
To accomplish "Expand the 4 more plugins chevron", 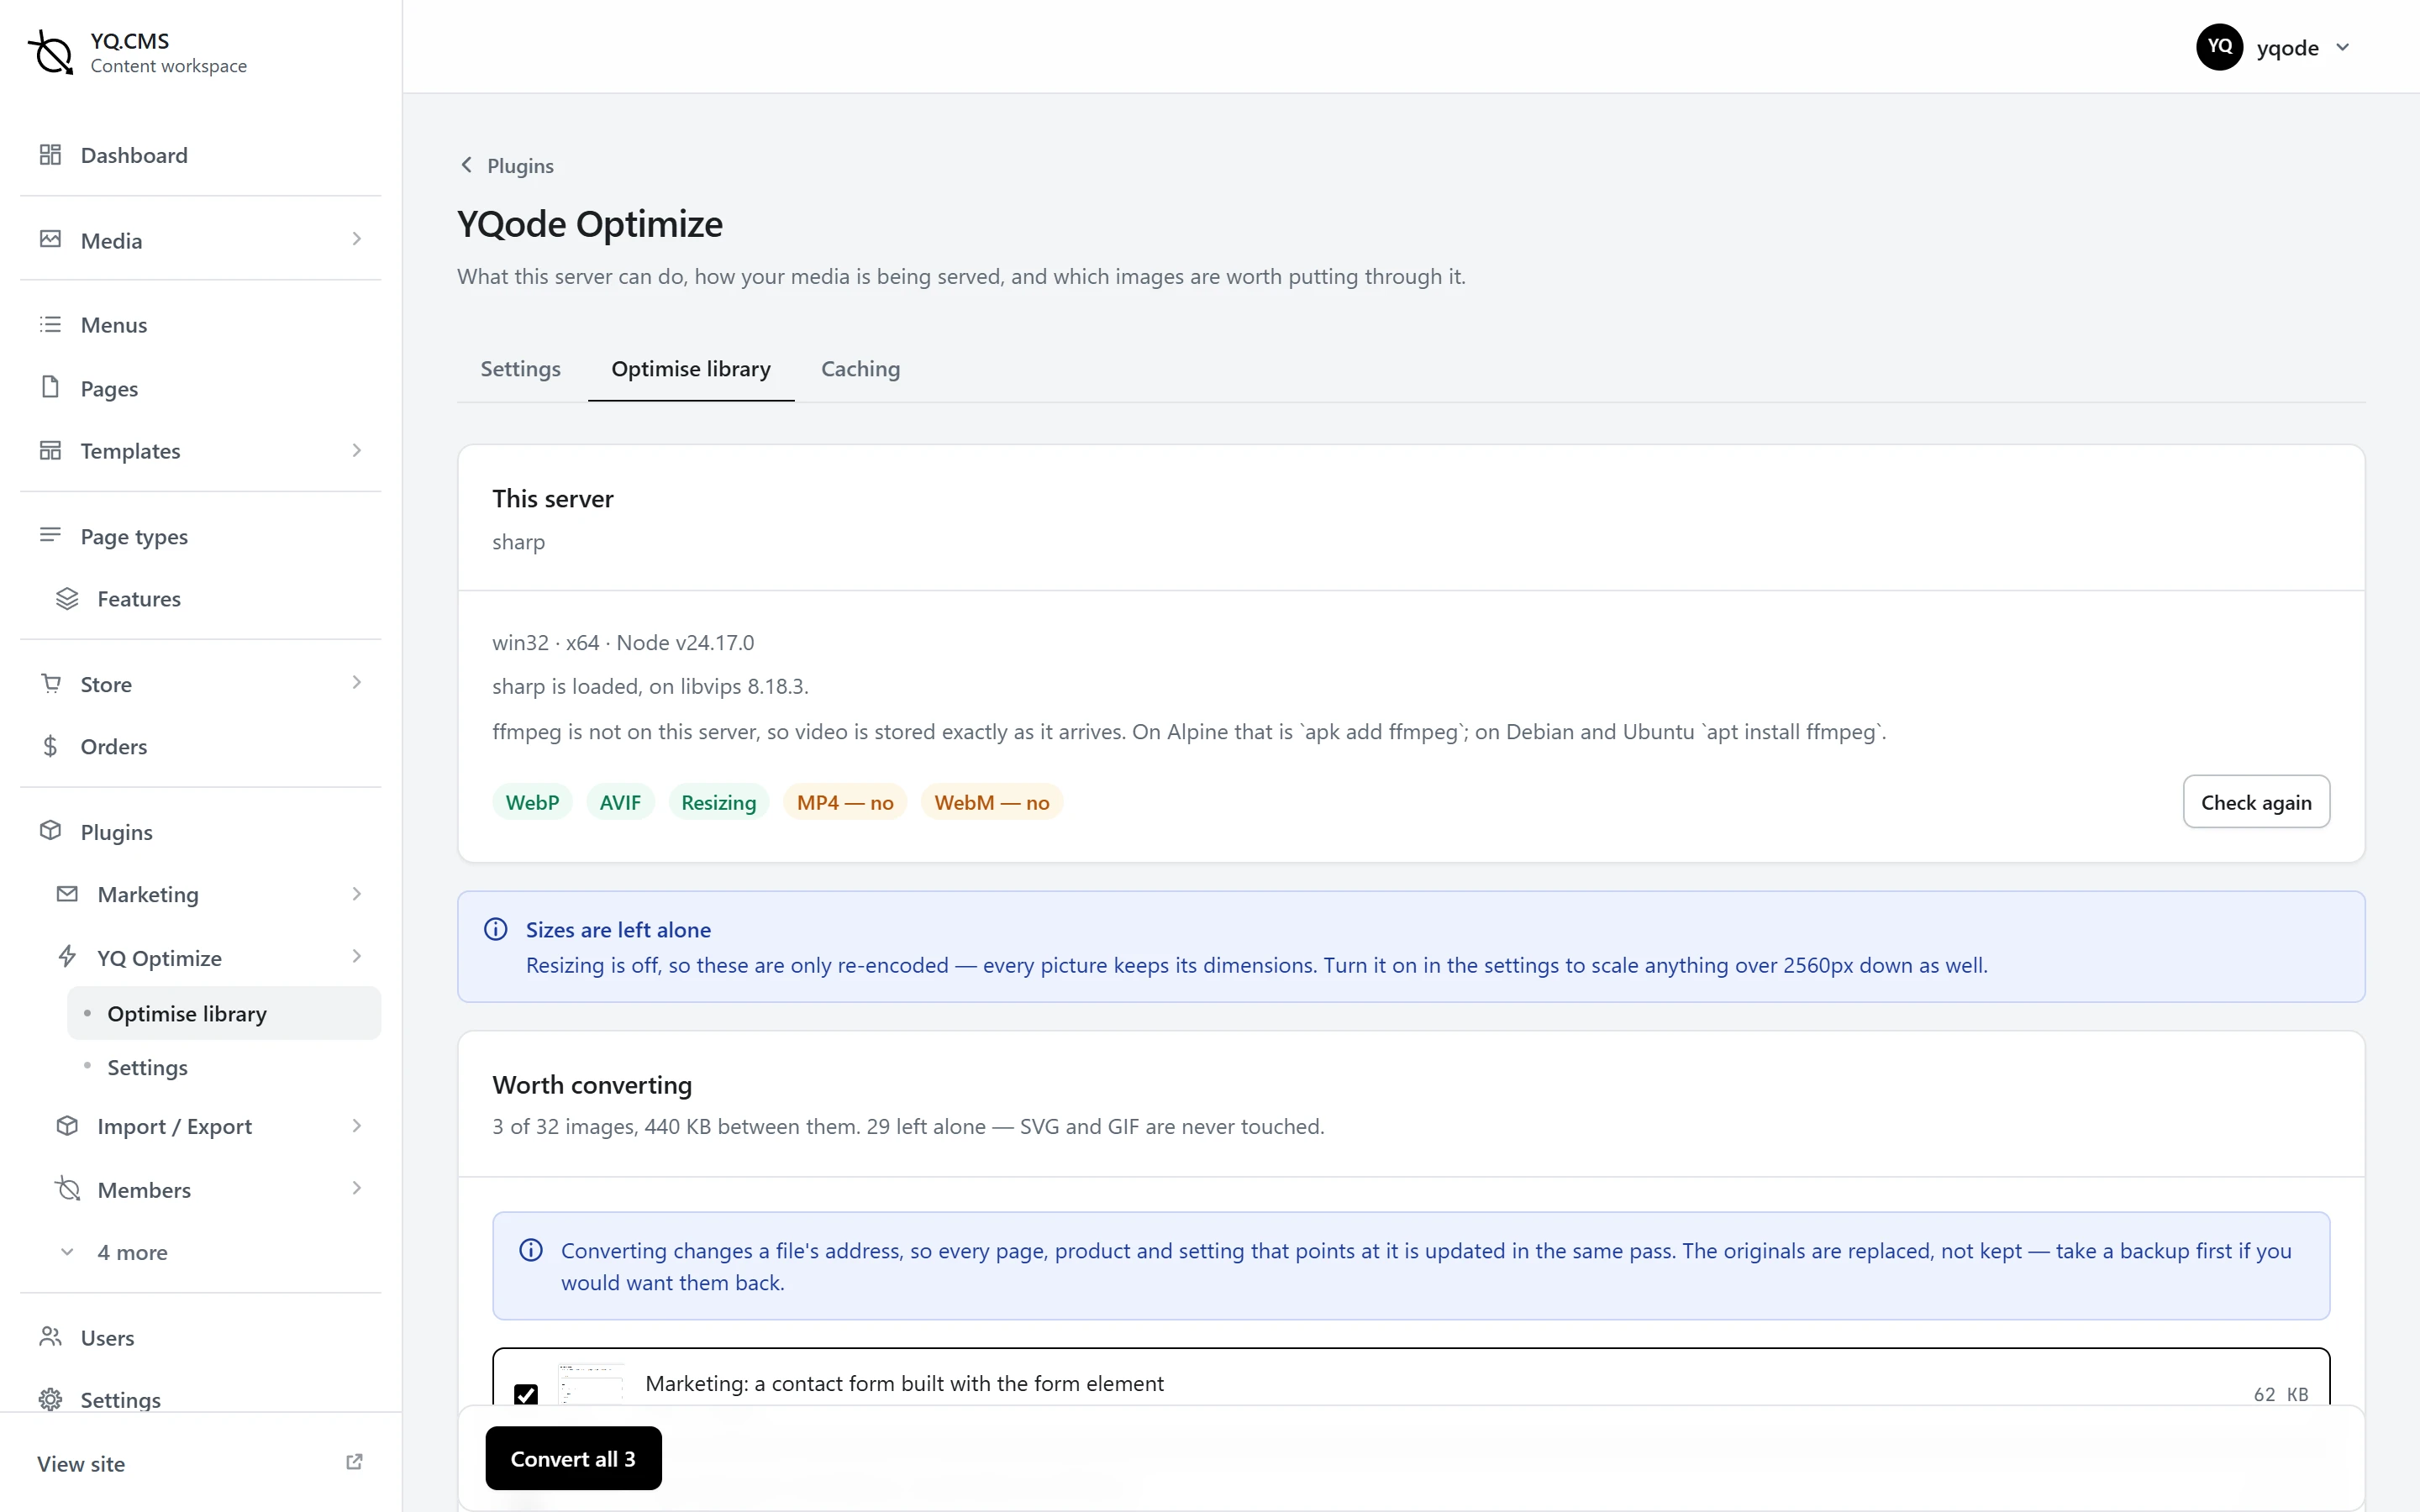I will 67,1252.
